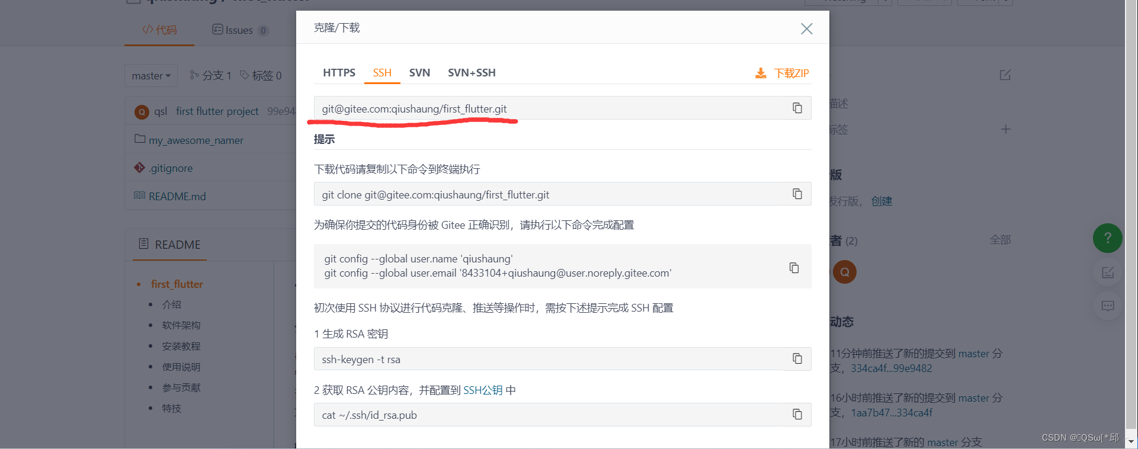Click the 标签 0 tags link

click(261, 75)
